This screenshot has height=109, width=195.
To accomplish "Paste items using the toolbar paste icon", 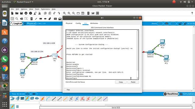I will 50,13.
